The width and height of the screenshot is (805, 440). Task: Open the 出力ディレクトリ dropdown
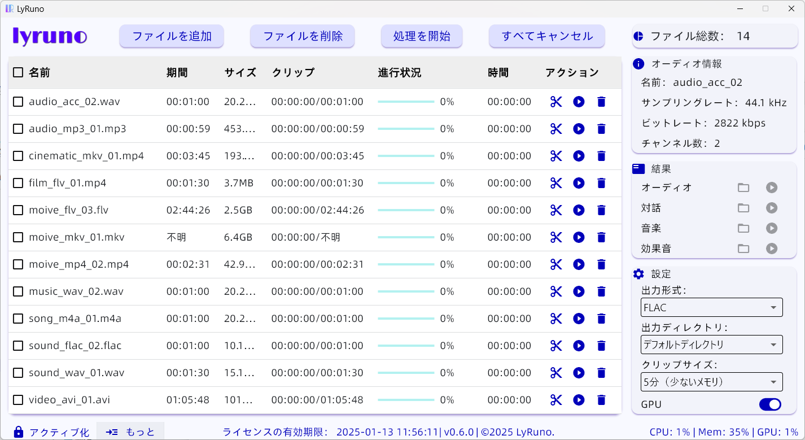[711, 345]
